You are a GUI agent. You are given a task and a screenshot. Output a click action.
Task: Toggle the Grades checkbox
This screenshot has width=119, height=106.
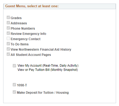coord(8,18)
